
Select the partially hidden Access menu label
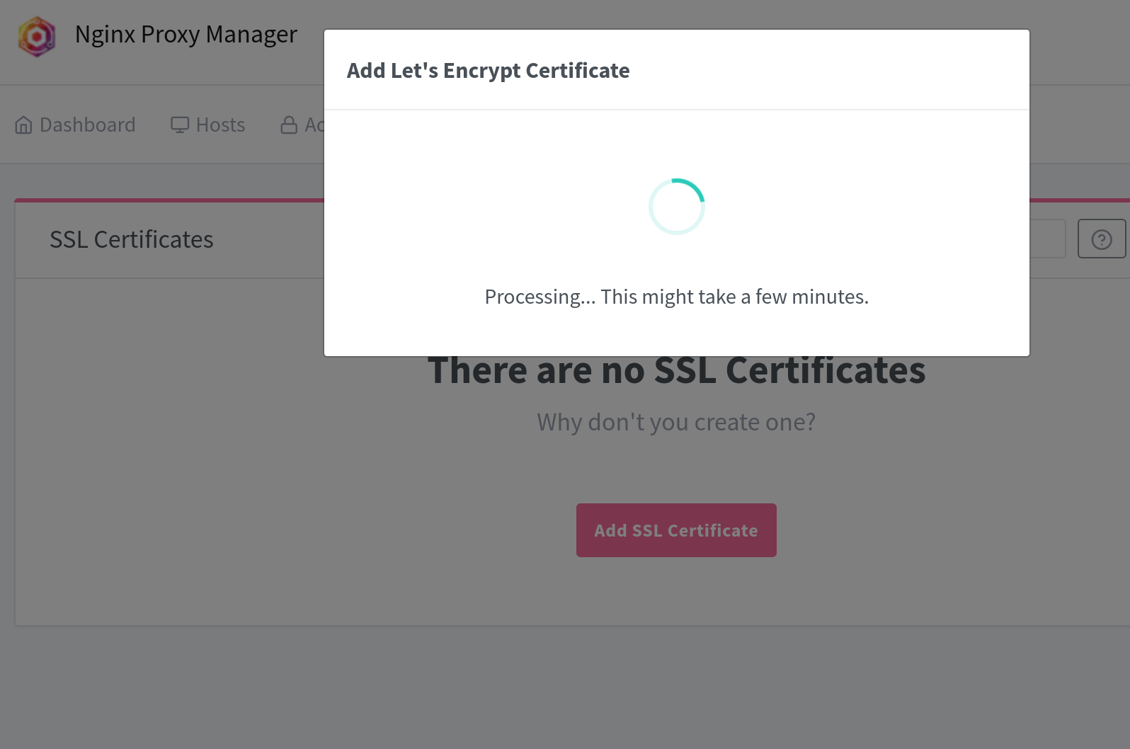[x=314, y=125]
